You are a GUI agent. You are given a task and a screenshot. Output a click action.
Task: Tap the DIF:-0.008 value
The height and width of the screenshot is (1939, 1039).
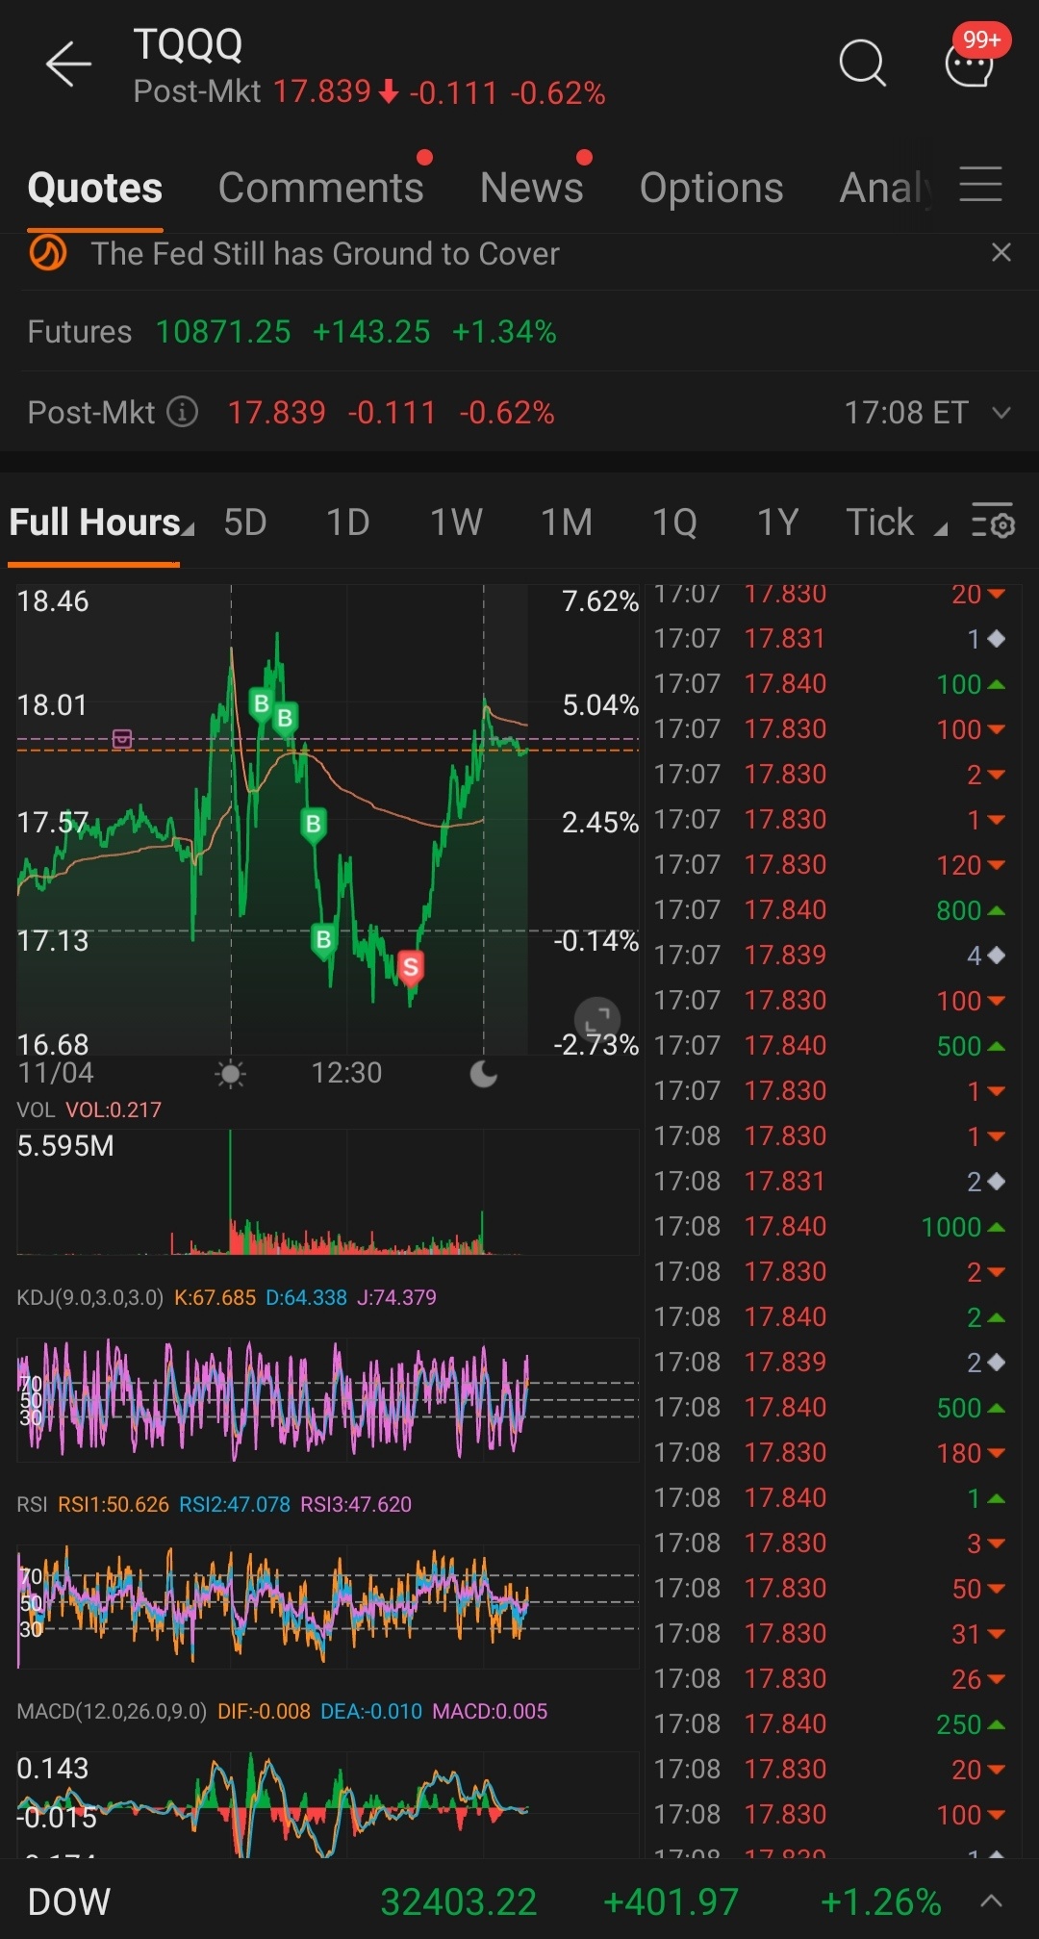[264, 1711]
